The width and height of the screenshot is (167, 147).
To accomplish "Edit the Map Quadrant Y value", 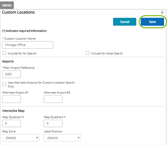I will click(x=53, y=123).
